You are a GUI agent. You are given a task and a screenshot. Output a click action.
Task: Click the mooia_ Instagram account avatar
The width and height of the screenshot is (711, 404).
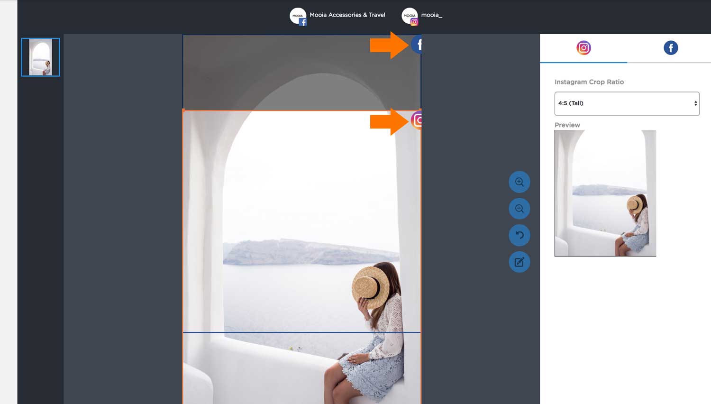409,15
